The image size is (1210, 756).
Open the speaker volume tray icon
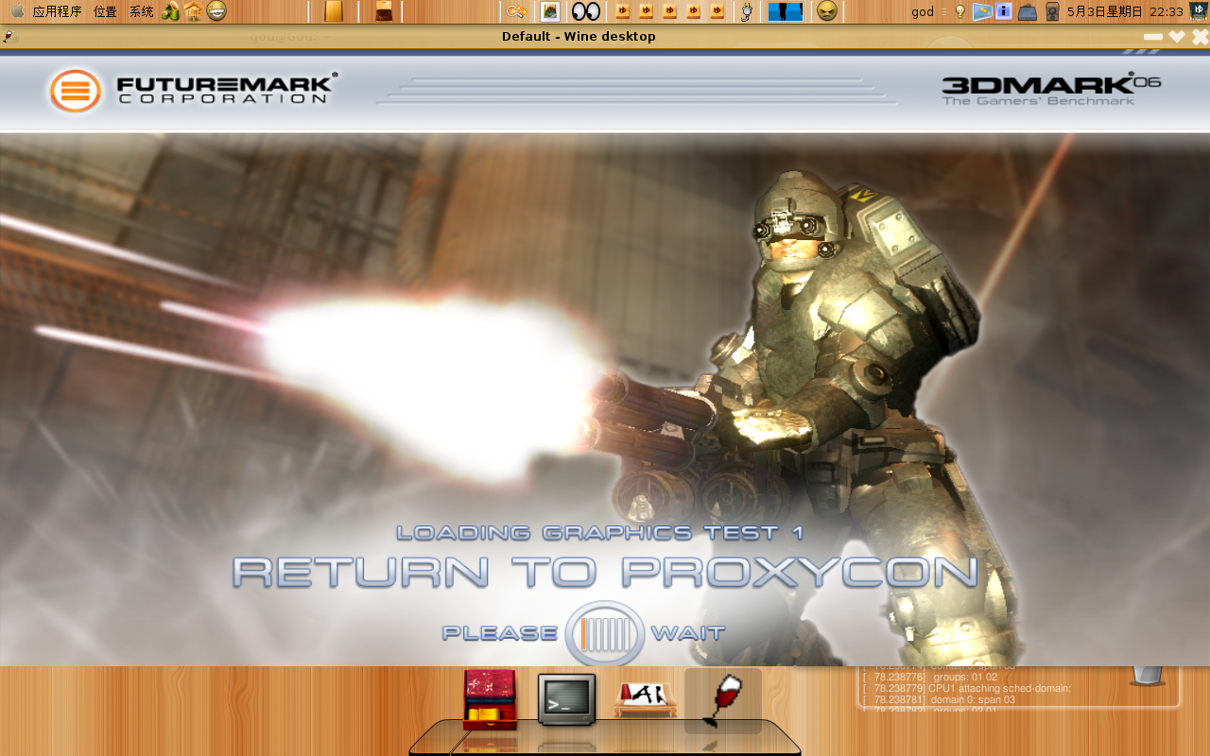point(1052,11)
